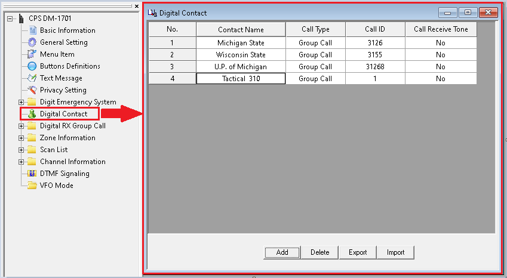The width and height of the screenshot is (507, 278).
Task: Click the Add contact button
Action: tap(282, 252)
